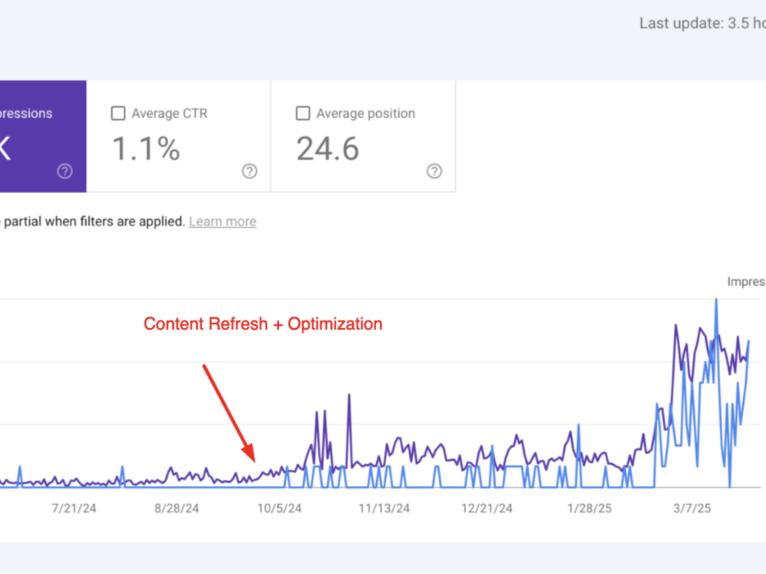Click the tall purple spike after 10/5/24
The height and width of the screenshot is (574, 766).
[x=349, y=395]
